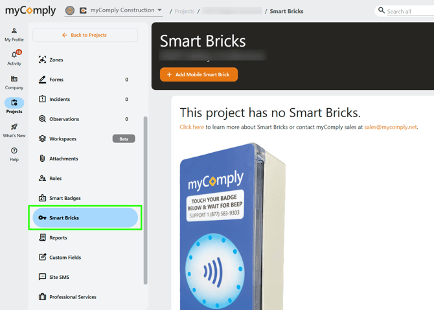The image size is (434, 310).
Task: Click the plus icon on Add button
Action: coord(169,74)
